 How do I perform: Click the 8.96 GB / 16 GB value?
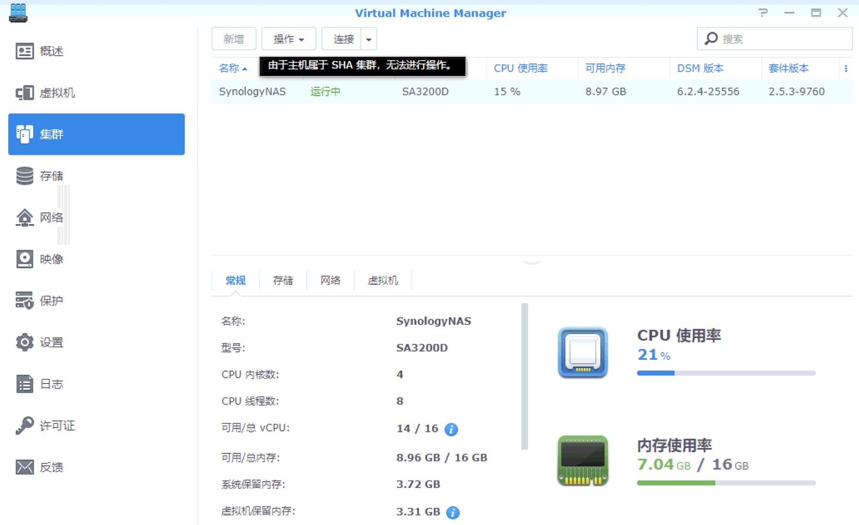(x=442, y=457)
